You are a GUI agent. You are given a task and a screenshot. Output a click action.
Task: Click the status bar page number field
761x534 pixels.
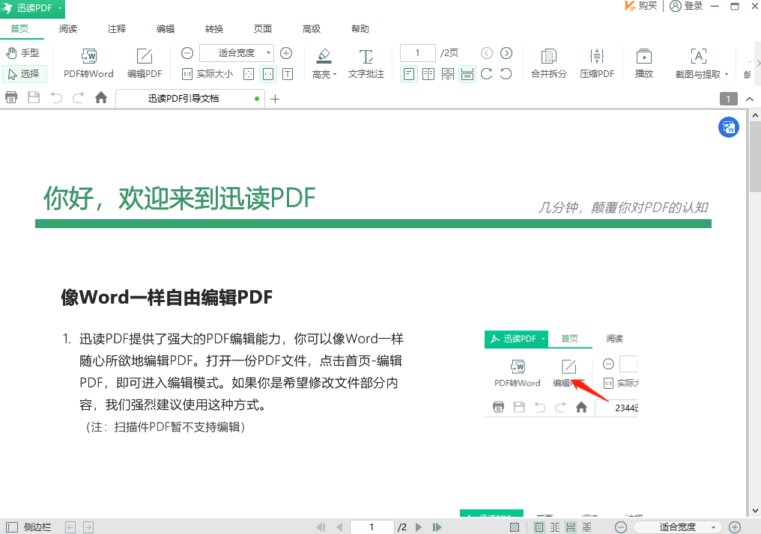tap(372, 527)
